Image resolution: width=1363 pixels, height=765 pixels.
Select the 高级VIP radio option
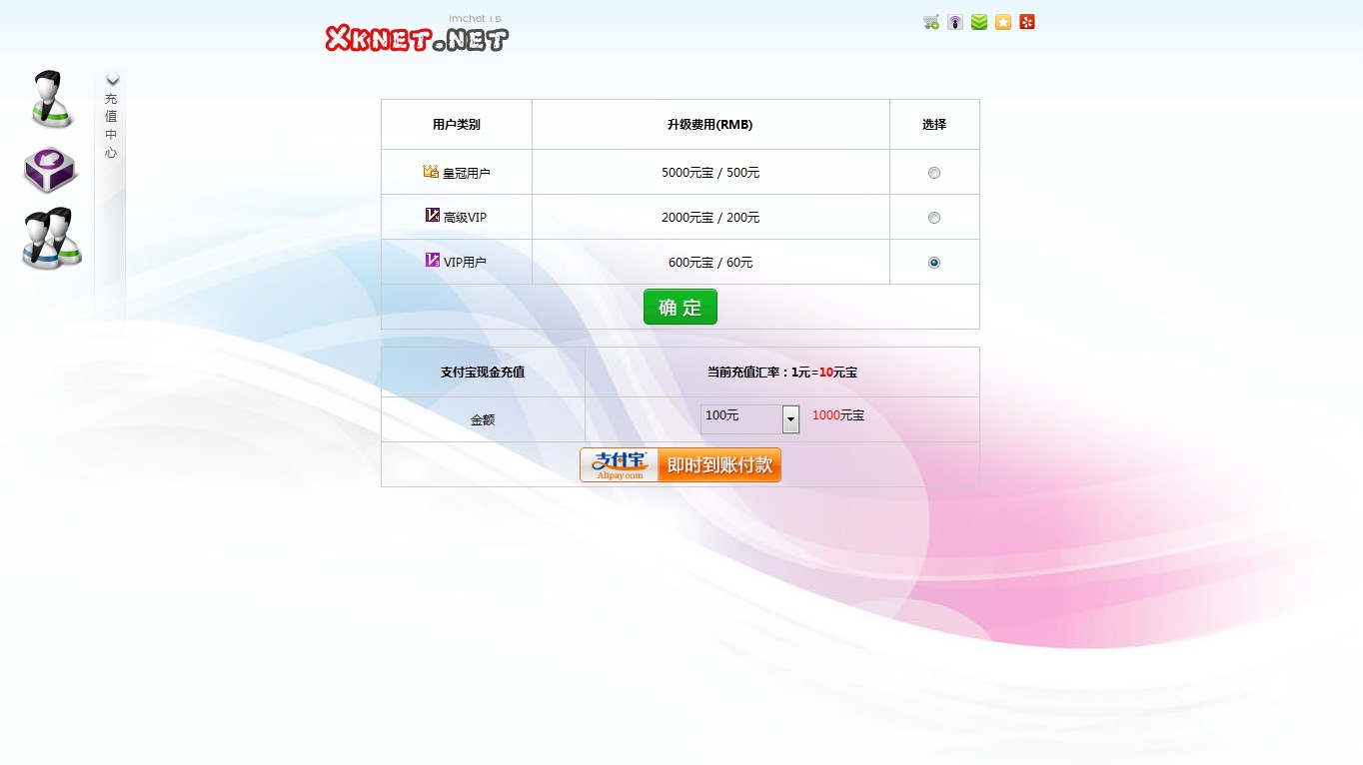click(x=934, y=218)
